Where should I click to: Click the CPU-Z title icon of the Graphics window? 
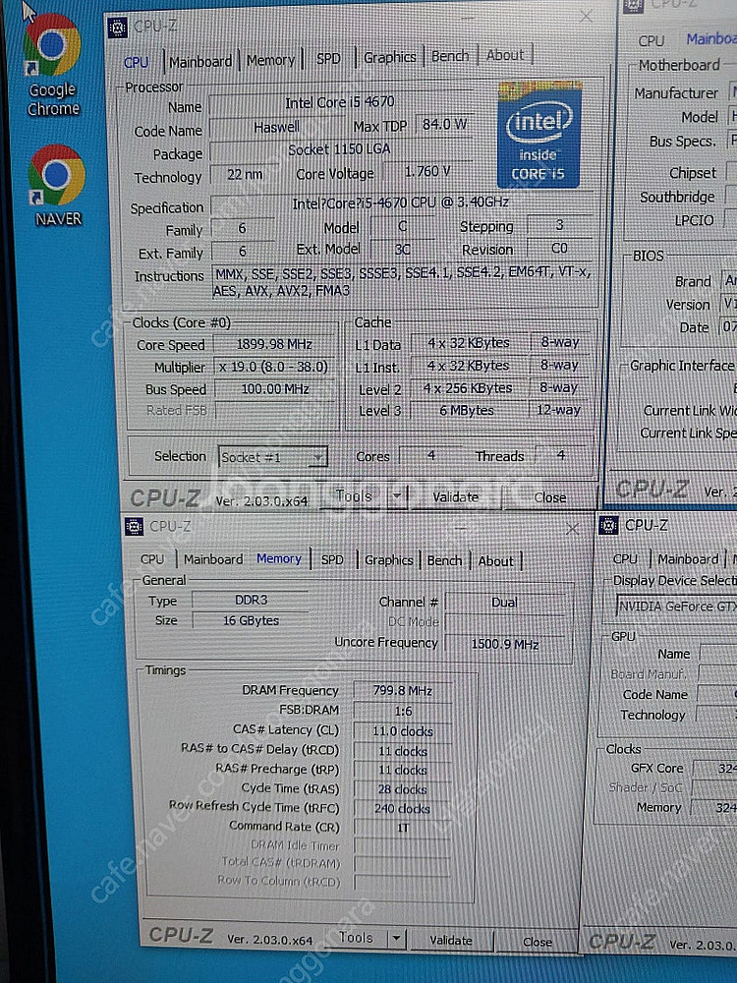[608, 525]
